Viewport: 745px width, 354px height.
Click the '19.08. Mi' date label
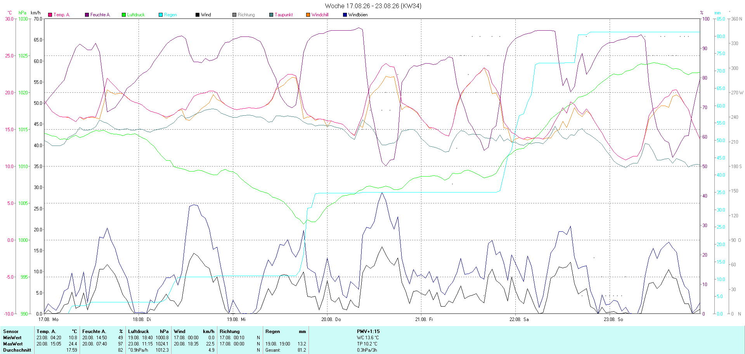tap(236, 319)
